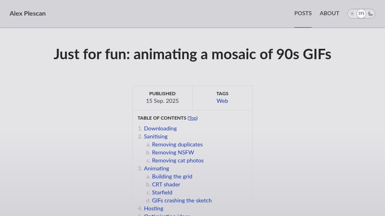Click the TABLE OF CONTENTS heading
The height and width of the screenshot is (216, 385).
click(162, 118)
